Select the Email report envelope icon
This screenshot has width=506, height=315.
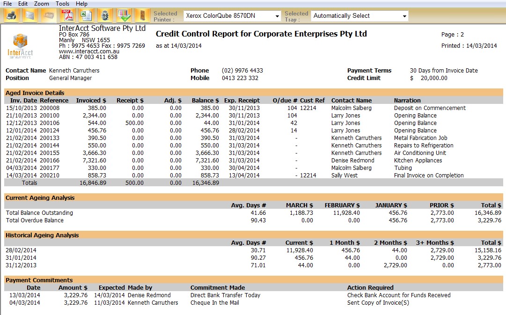(29, 15)
